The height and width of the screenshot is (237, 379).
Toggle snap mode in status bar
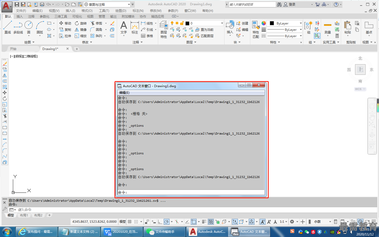(136, 222)
